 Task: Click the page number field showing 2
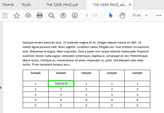(87, 15)
